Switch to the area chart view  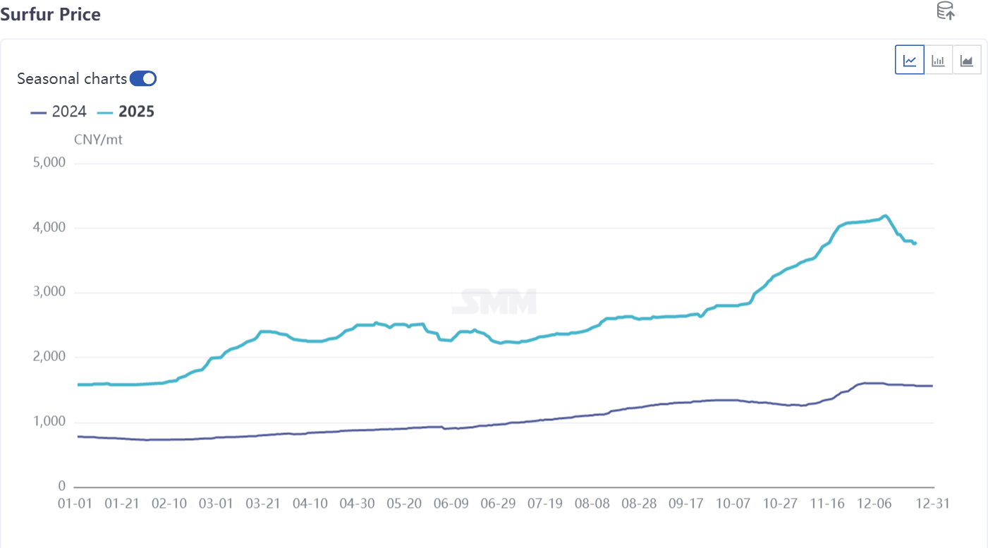click(x=966, y=61)
